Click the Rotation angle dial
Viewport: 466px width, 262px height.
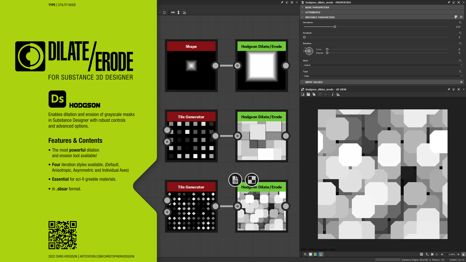coord(309,51)
